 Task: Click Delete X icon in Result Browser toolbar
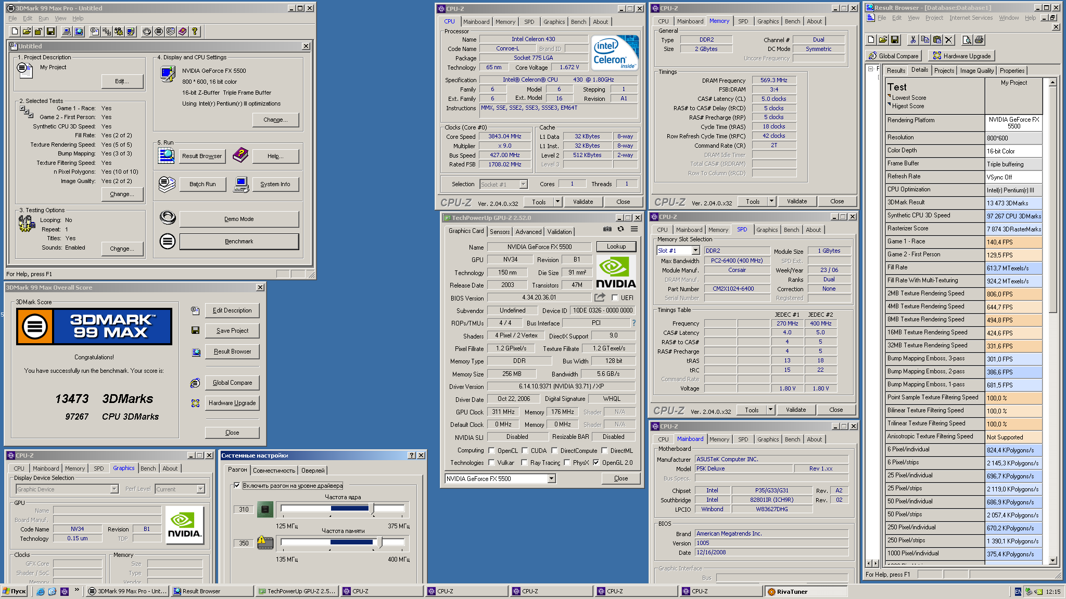pos(949,40)
